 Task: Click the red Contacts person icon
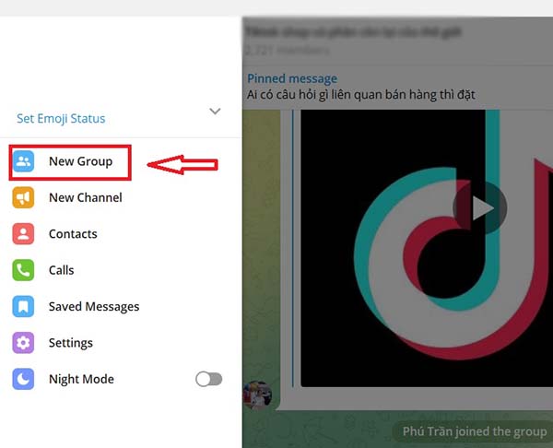pos(23,234)
